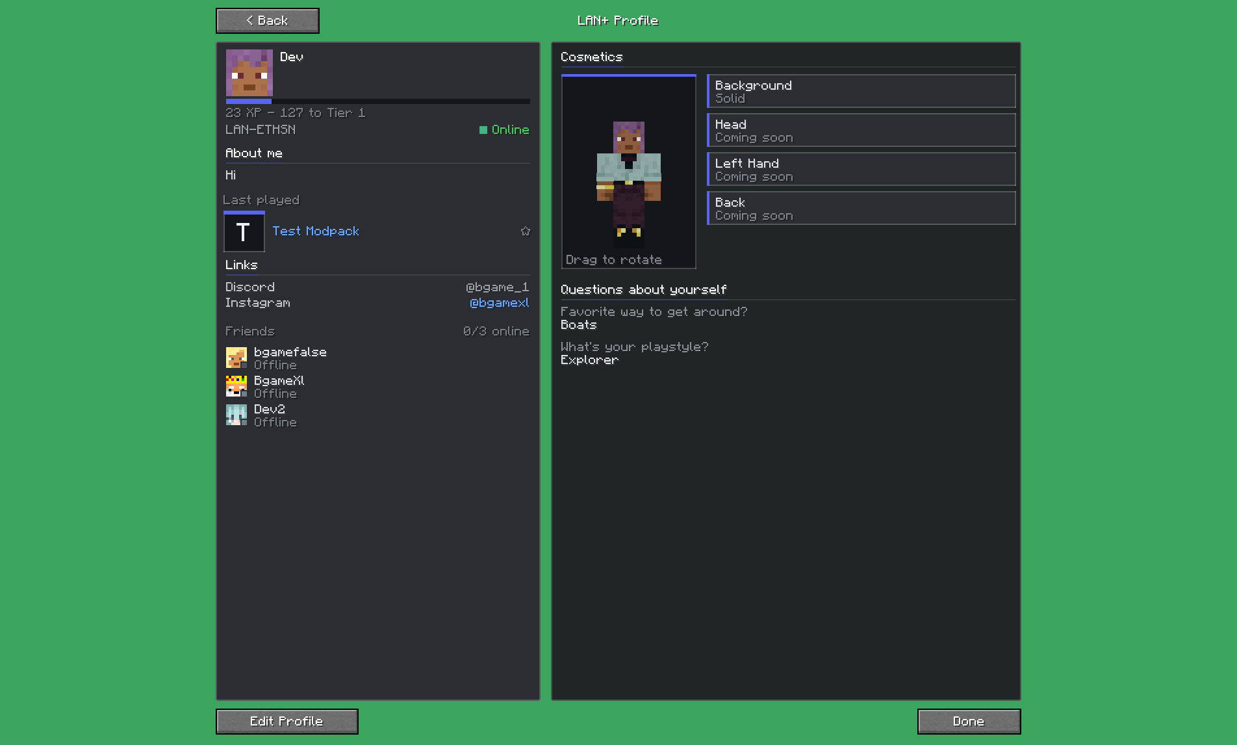
Task: Click the answer 'Explorer'
Action: click(x=590, y=360)
